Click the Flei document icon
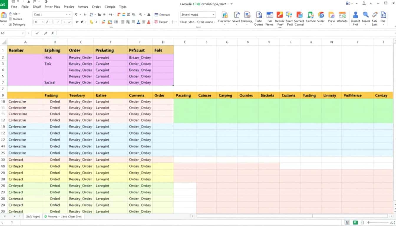396x226 pixels. click(383, 15)
